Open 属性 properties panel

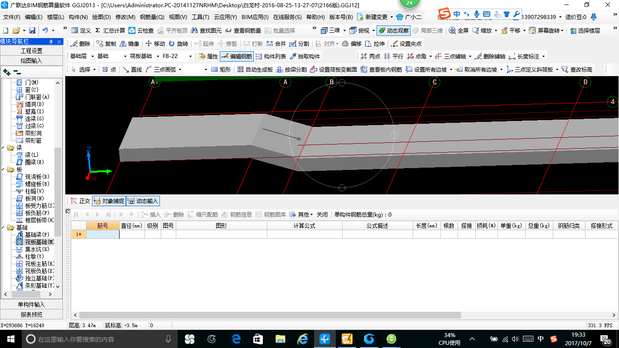(x=208, y=56)
